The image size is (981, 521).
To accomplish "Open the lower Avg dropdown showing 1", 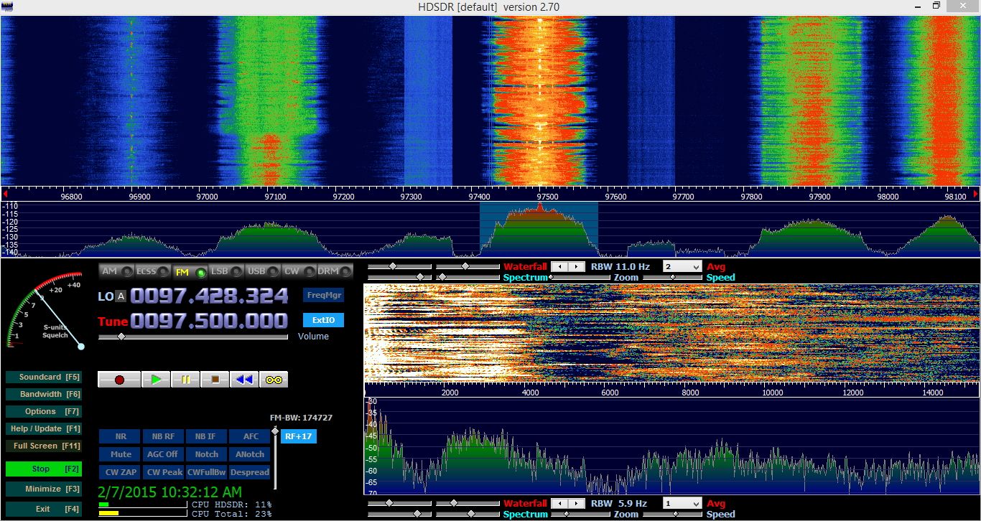I will pos(682,504).
